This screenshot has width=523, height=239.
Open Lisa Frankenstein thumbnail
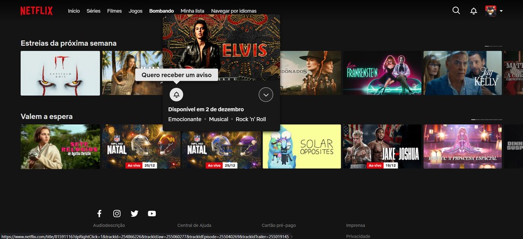[x=382, y=73]
